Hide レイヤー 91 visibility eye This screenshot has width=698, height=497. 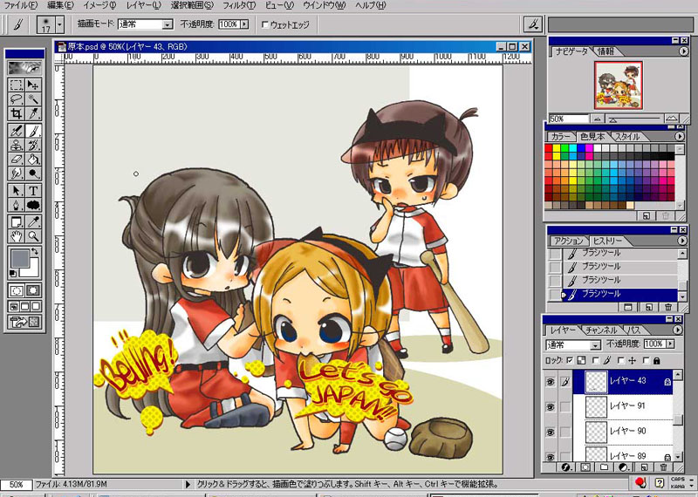(x=551, y=406)
